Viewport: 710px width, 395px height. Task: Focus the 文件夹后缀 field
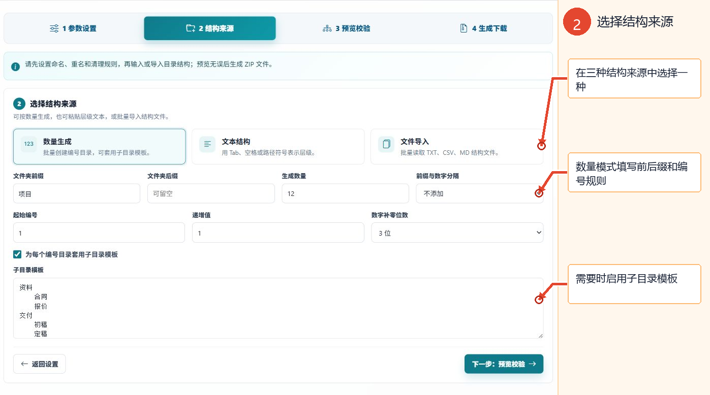[x=211, y=193]
